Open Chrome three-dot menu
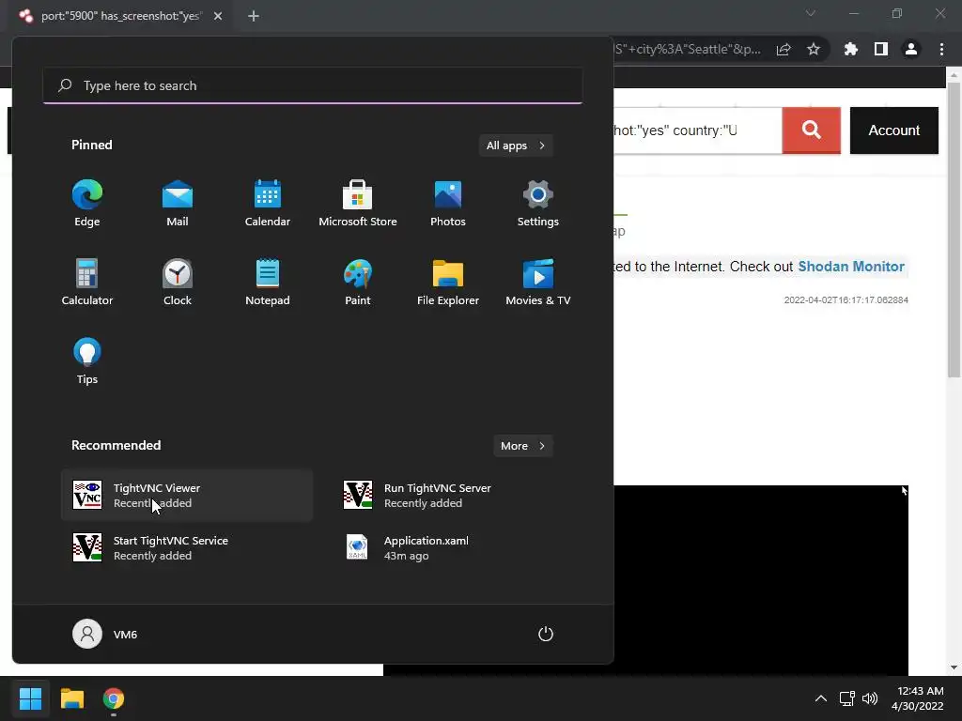Image resolution: width=962 pixels, height=721 pixels. pos(941,49)
